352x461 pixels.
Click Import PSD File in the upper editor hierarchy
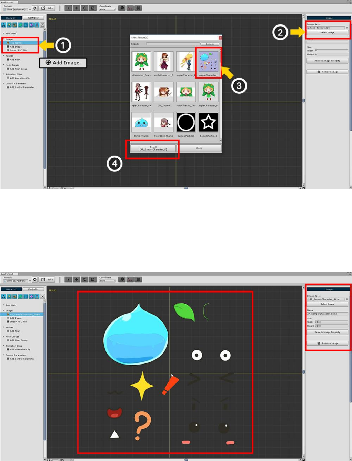click(18, 50)
